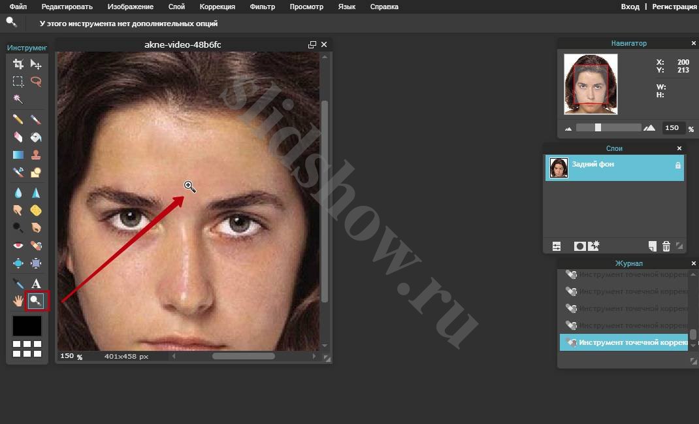Select the Blur droplet tool
Viewport: 699px width, 424px height.
[x=18, y=193]
